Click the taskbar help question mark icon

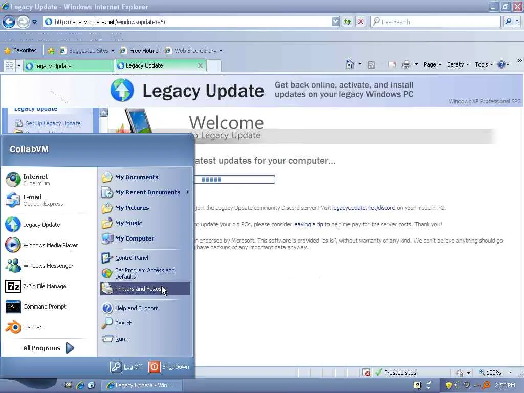click(418, 385)
